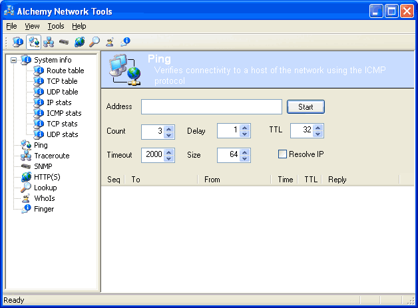
Task: Focus the Address input field
Action: [x=212, y=107]
